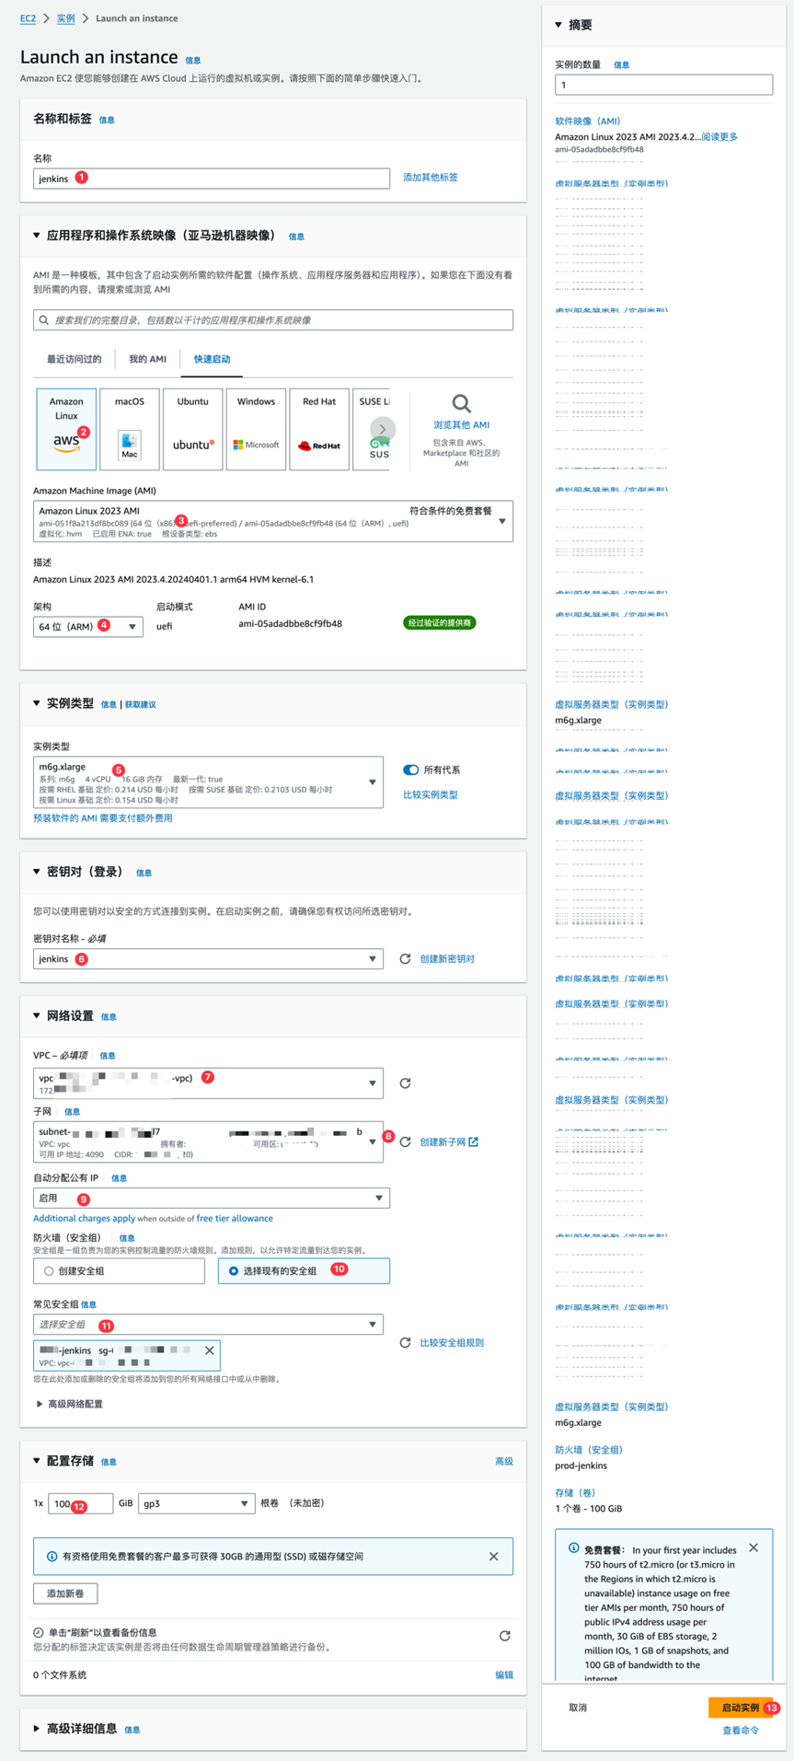794x1761 pixels.
Task: Open the gp3 volume type dropdown
Action: tap(196, 1503)
